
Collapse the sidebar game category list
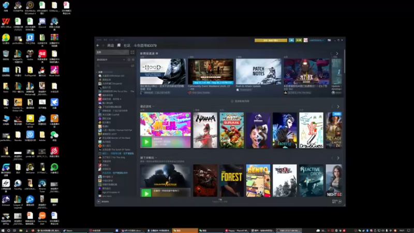[x=97, y=72]
